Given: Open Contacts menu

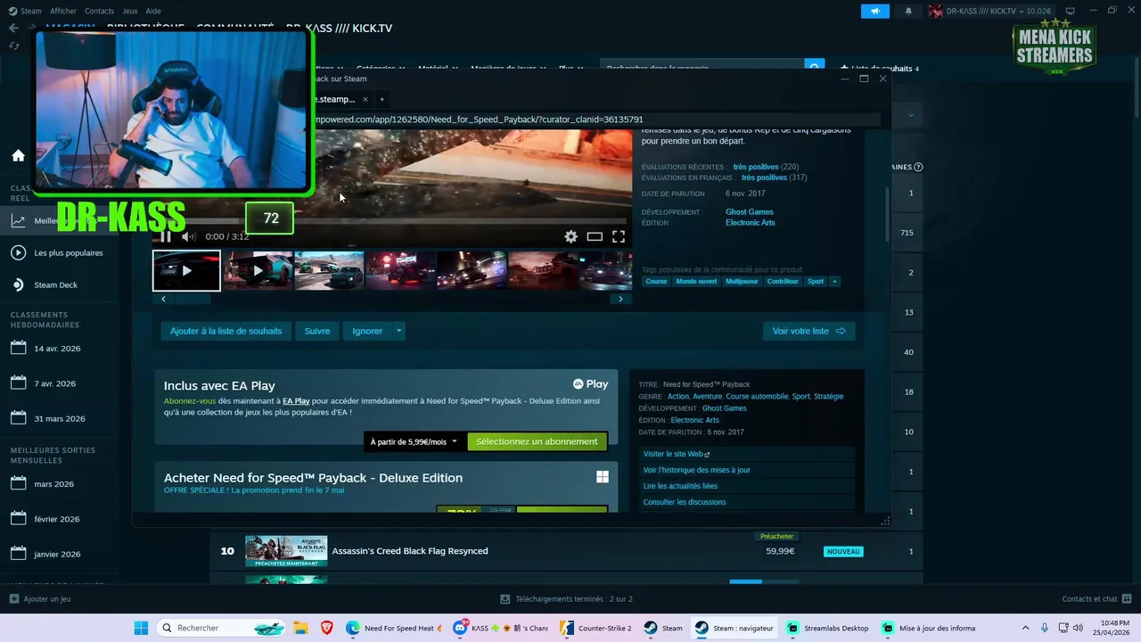Looking at the screenshot, I should click(99, 11).
